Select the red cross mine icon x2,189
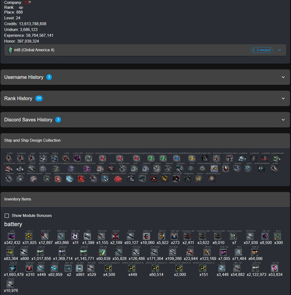Image resolution: width=291 pixels, height=295 pixels. click(x=115, y=236)
